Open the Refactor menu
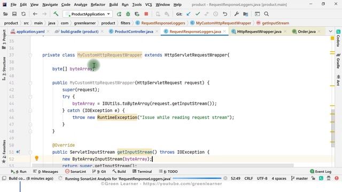The width and height of the screenshot is (342, 192). tap(98, 5)
